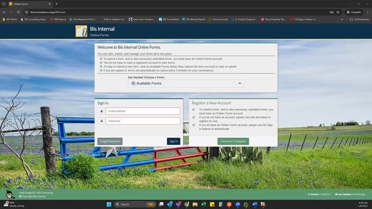Open Outlook from the taskbar
Screen dimensions: 372x209
coord(170,204)
